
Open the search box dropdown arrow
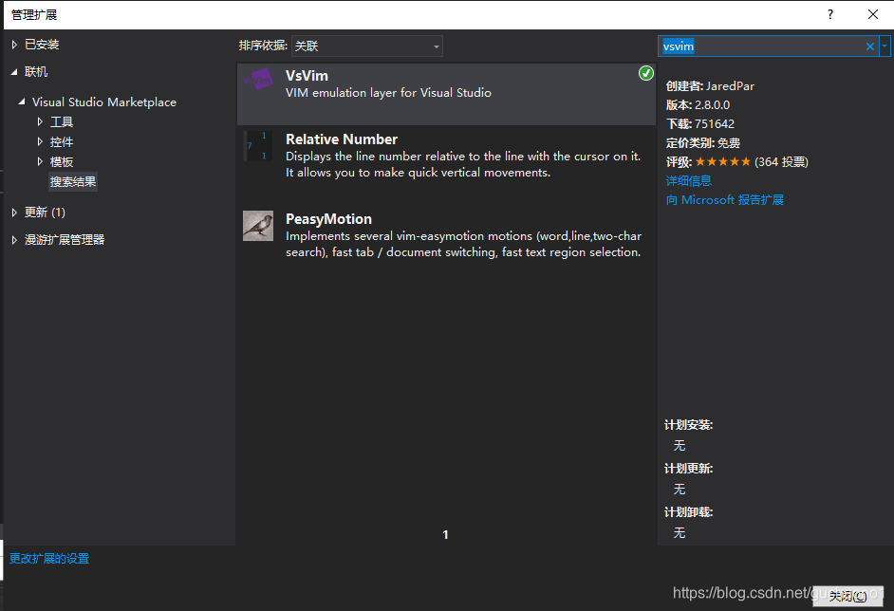(x=885, y=46)
